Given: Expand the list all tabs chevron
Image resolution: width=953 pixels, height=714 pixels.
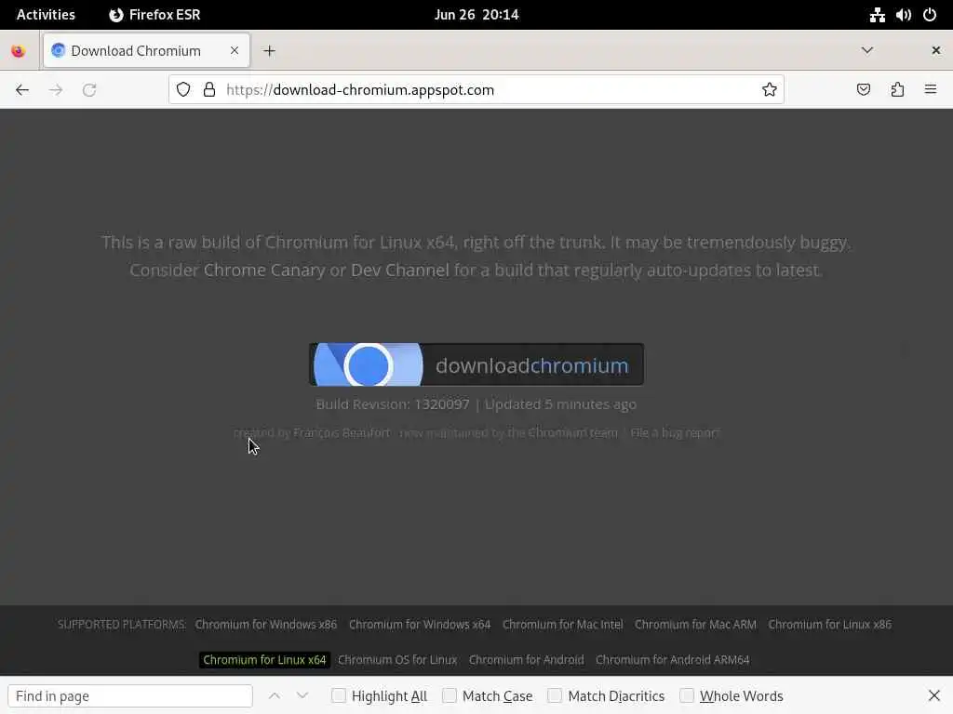Looking at the screenshot, I should pyautogui.click(x=867, y=50).
